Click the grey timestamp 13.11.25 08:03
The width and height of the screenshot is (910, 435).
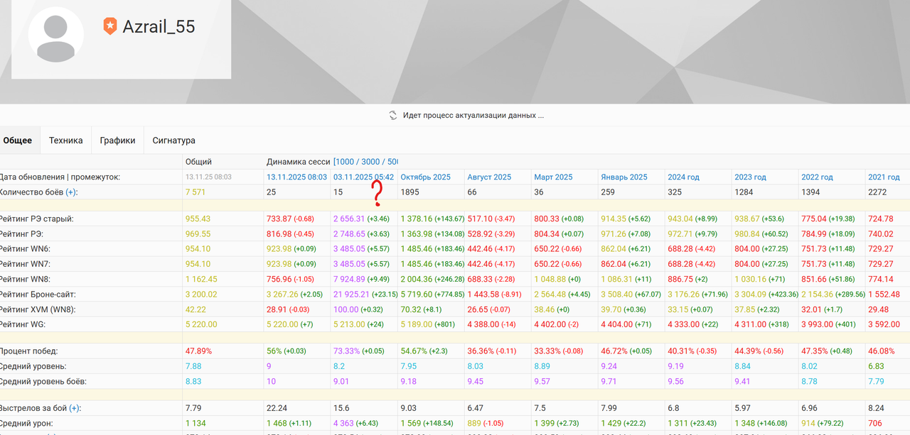click(208, 177)
